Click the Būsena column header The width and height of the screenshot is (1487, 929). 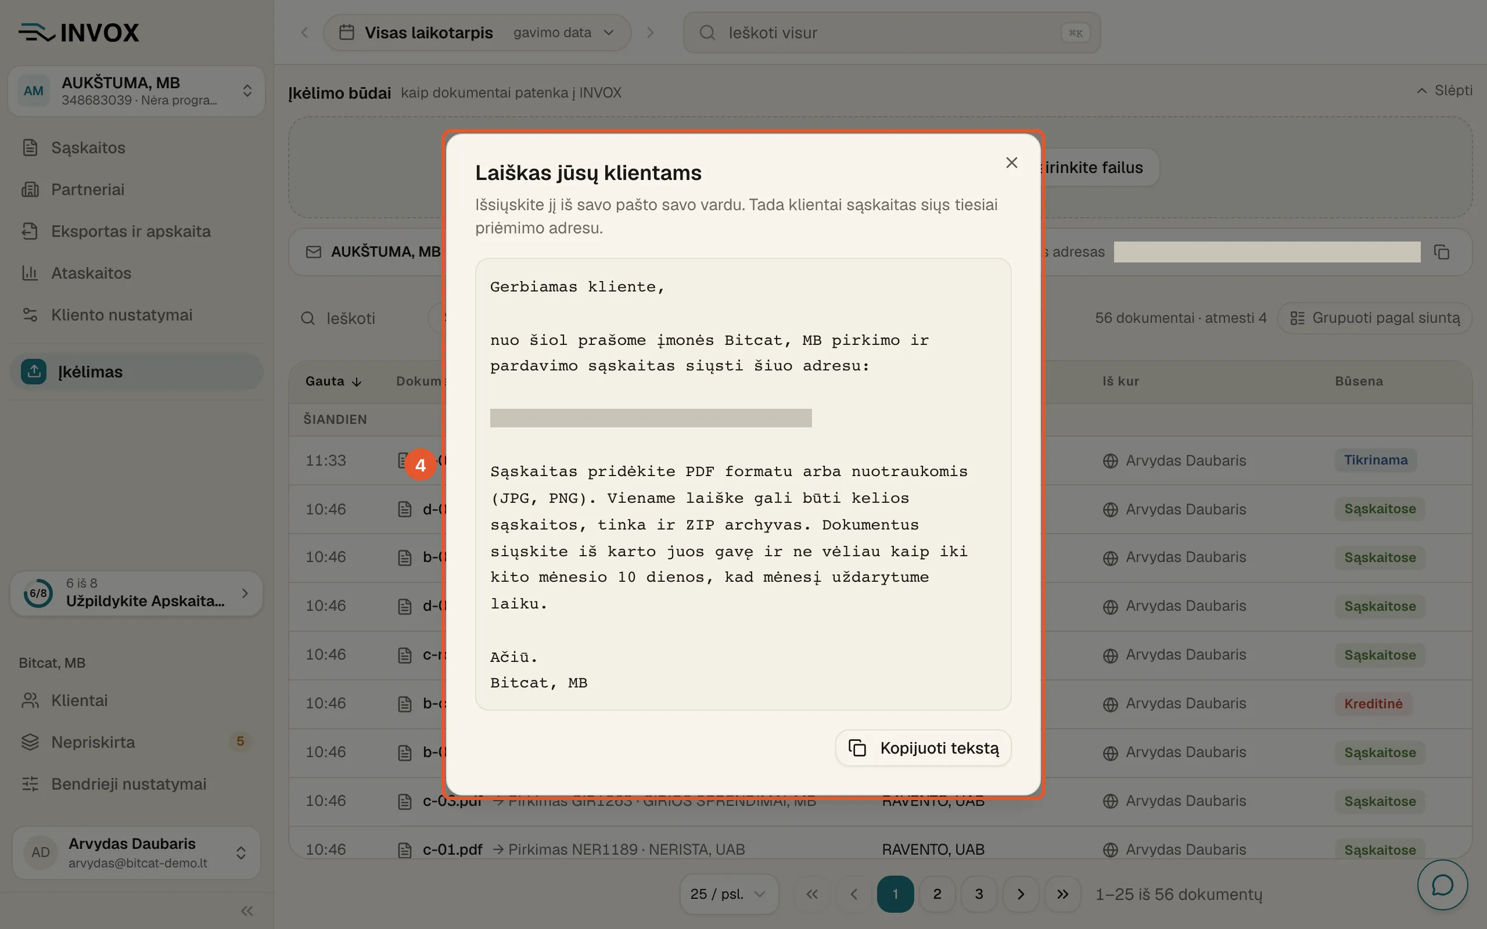[x=1359, y=381]
